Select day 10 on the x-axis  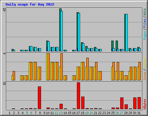[x=48, y=113]
